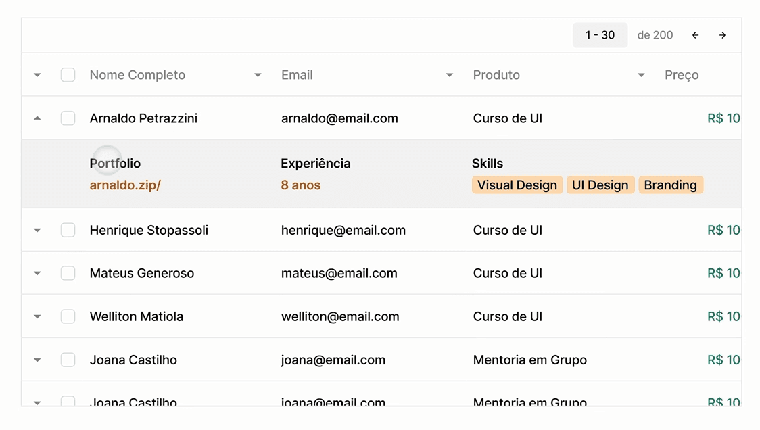Expand the Welliton Matiola row

pos(37,316)
